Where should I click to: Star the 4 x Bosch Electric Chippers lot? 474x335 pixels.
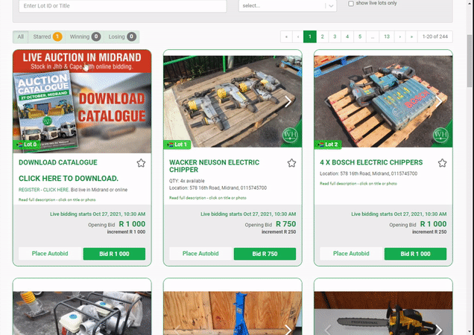click(442, 163)
